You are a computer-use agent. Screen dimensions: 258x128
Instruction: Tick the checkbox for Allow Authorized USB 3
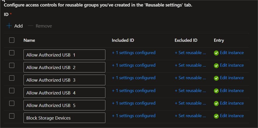[x=12, y=78]
